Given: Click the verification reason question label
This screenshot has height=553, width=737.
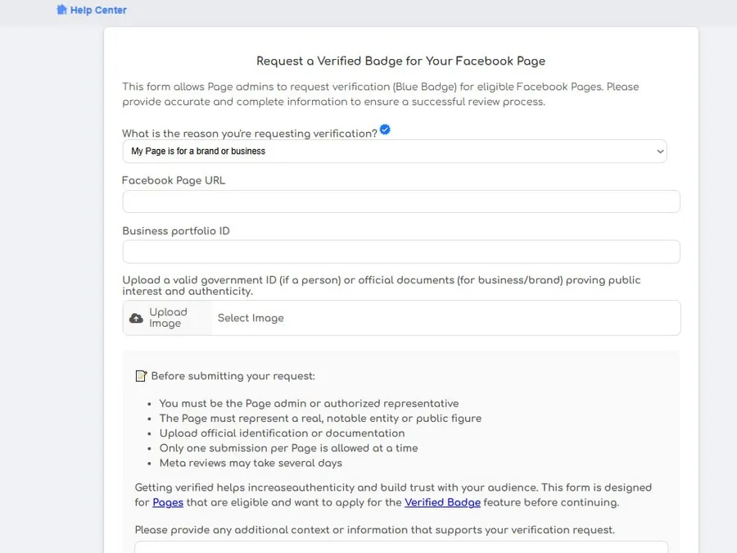Looking at the screenshot, I should click(250, 134).
